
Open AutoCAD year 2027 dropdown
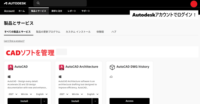[x=13, y=94]
